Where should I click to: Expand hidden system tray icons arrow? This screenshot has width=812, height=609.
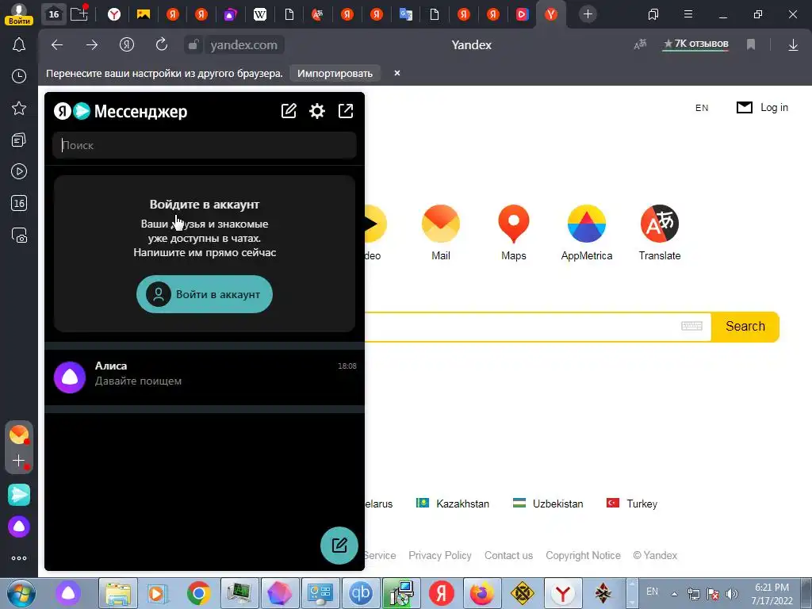tap(674, 594)
